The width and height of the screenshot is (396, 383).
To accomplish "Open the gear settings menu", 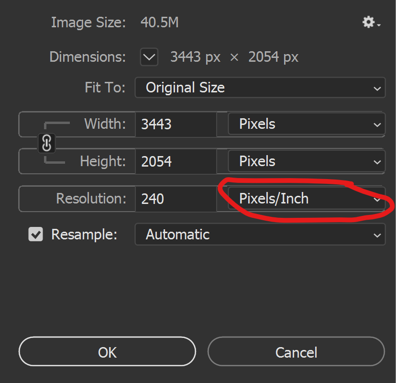I will click(x=371, y=22).
